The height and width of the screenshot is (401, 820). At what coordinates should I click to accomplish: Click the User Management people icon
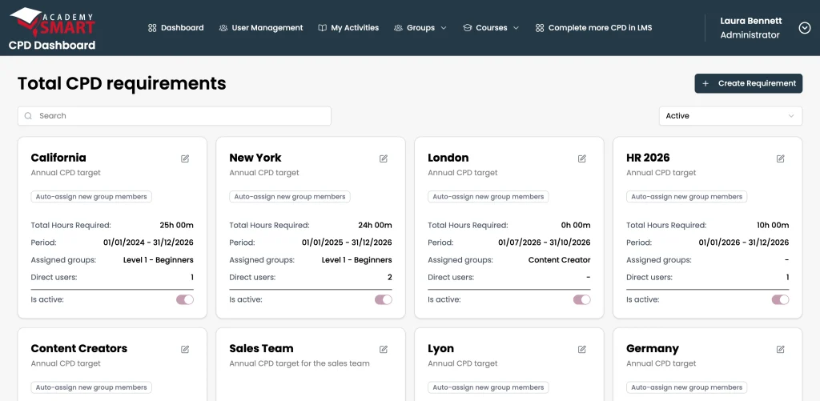[x=223, y=28]
